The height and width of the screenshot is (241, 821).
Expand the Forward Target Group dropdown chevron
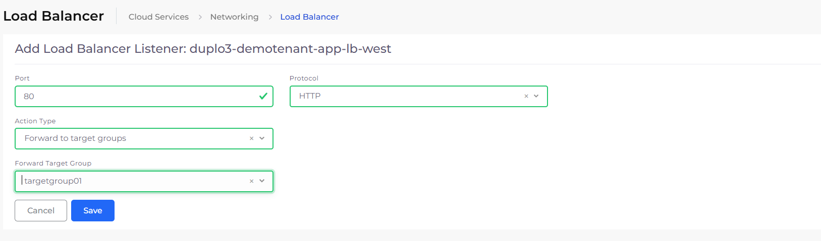[262, 181]
